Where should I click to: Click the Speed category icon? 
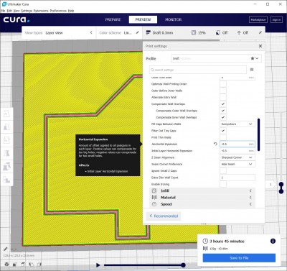[x=154, y=204]
